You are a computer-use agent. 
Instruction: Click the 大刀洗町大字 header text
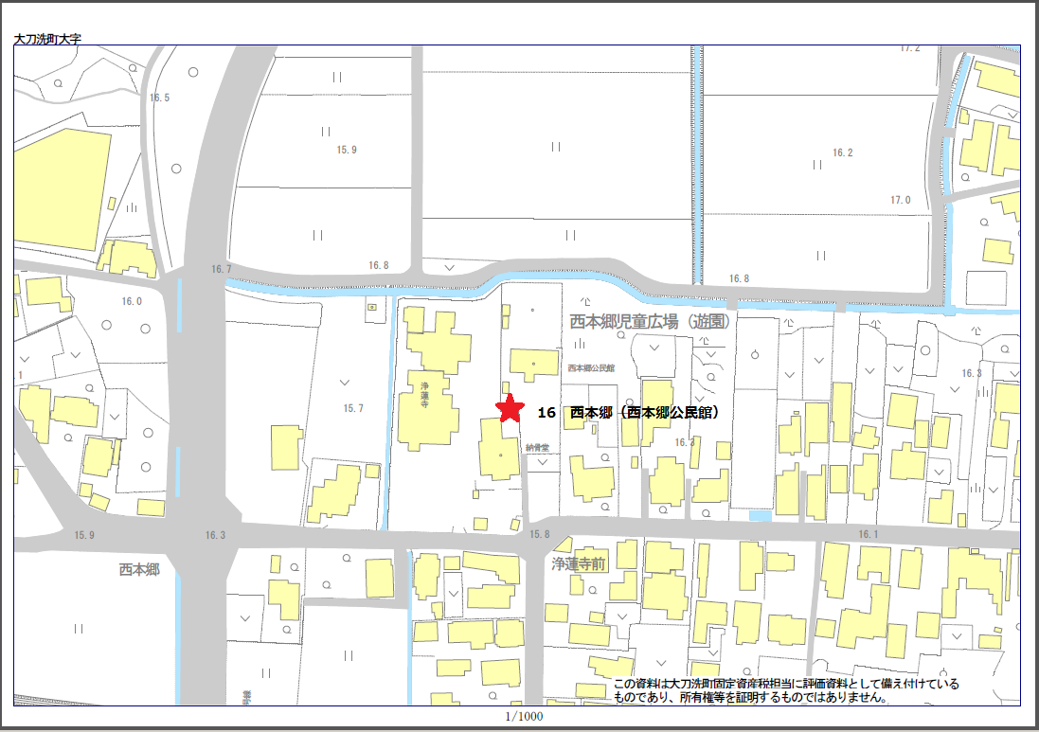click(47, 40)
